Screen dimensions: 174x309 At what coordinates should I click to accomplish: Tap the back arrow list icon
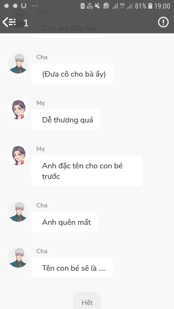point(9,22)
